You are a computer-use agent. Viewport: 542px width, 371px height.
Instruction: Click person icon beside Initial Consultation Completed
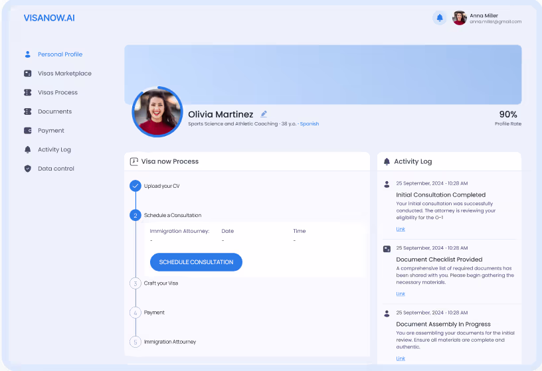(387, 184)
